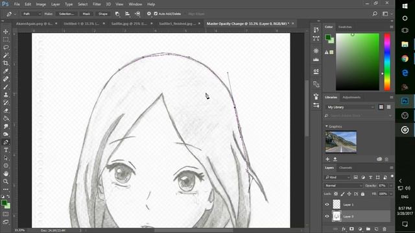Select the Lasso tool

pyautogui.click(x=6, y=47)
